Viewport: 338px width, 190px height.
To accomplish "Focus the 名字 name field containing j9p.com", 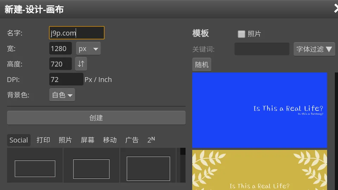I will pos(77,33).
